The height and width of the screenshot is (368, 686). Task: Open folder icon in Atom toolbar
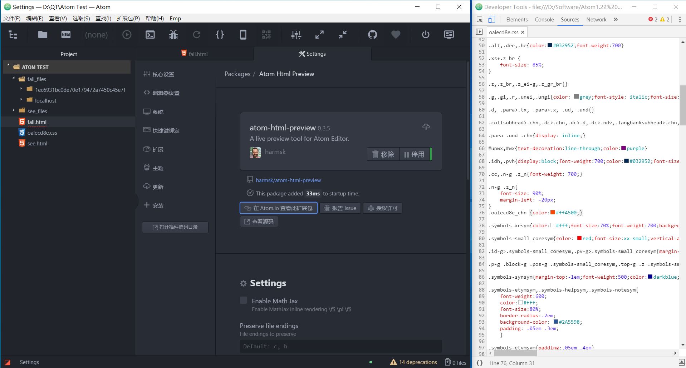[x=43, y=35]
